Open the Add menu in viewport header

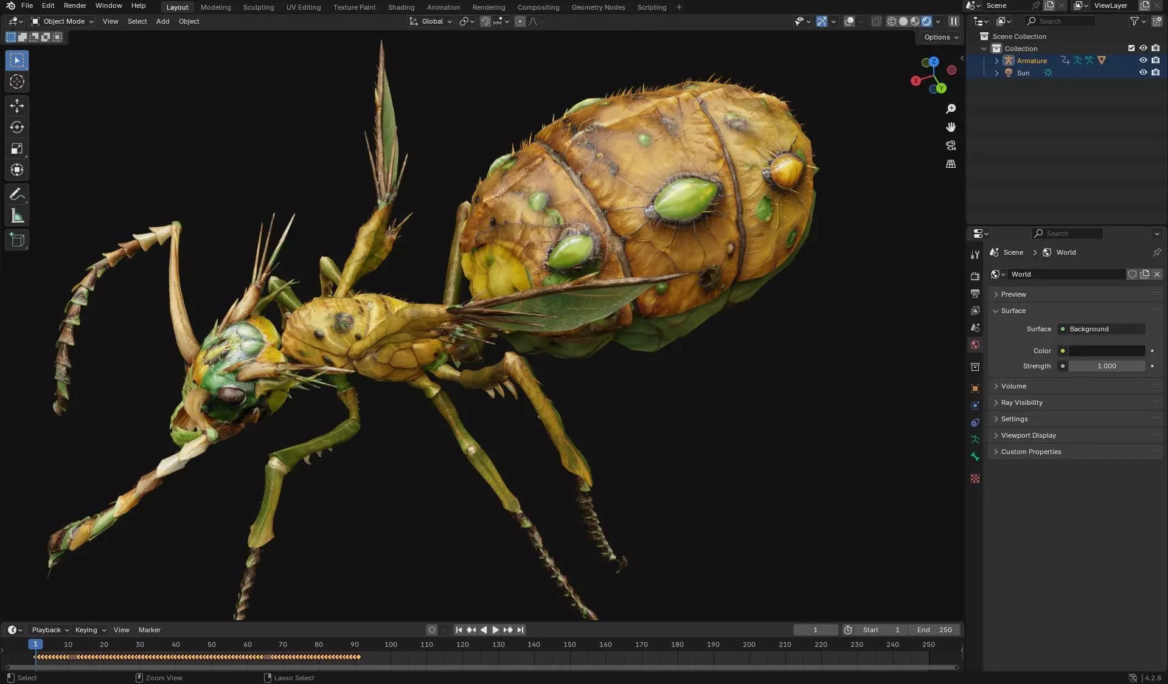tap(162, 21)
